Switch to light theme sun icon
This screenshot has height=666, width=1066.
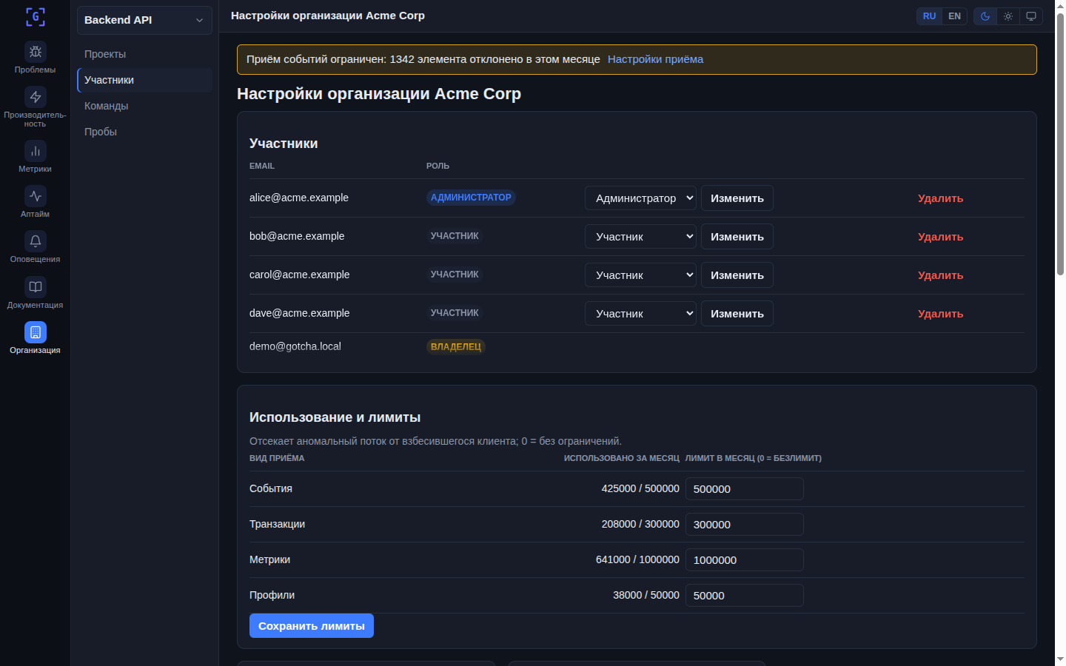click(x=1008, y=16)
